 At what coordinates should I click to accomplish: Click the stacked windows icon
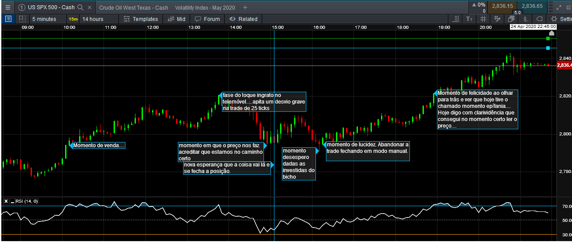click(x=511, y=19)
